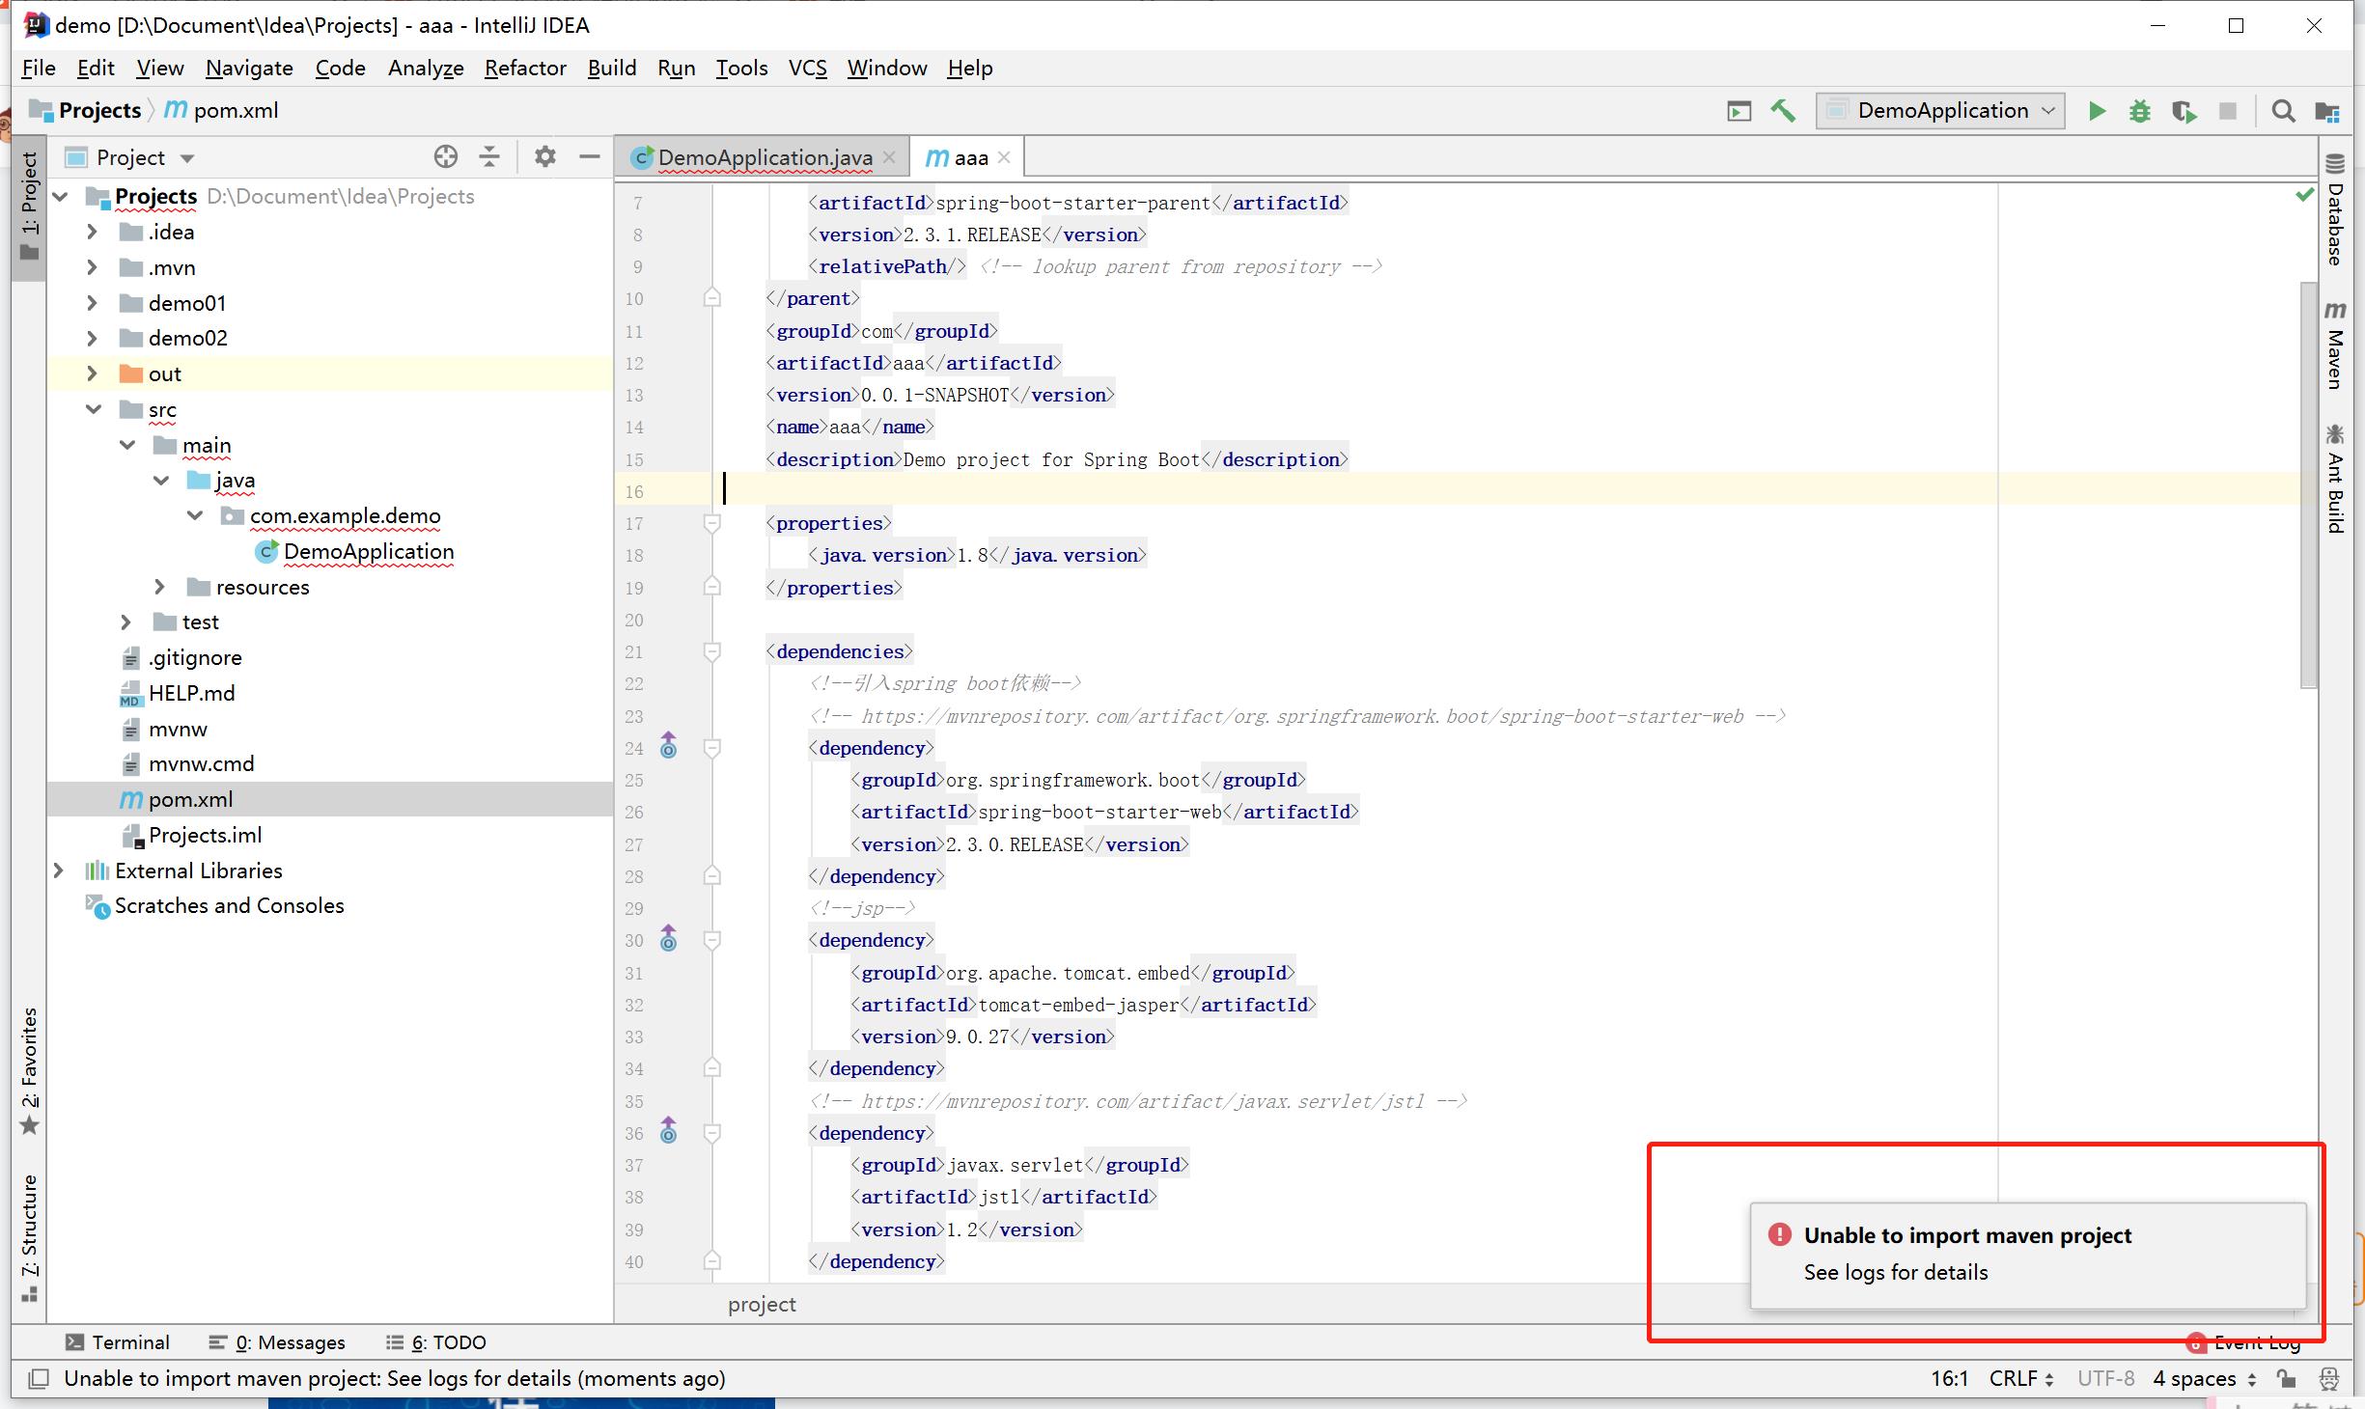Open the File menu

pos(39,68)
